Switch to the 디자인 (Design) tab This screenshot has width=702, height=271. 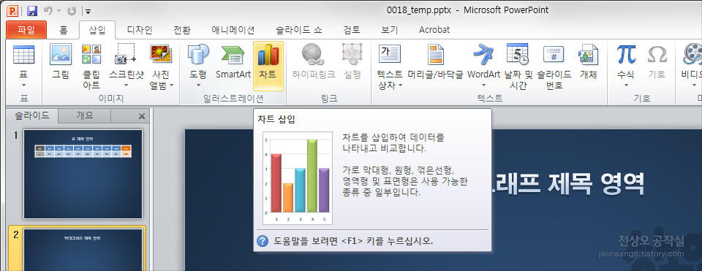point(140,30)
